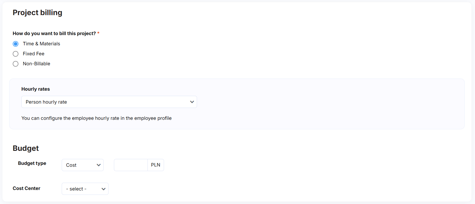Click the Hourly rates field label
Image resolution: width=475 pixels, height=204 pixels.
(x=35, y=89)
